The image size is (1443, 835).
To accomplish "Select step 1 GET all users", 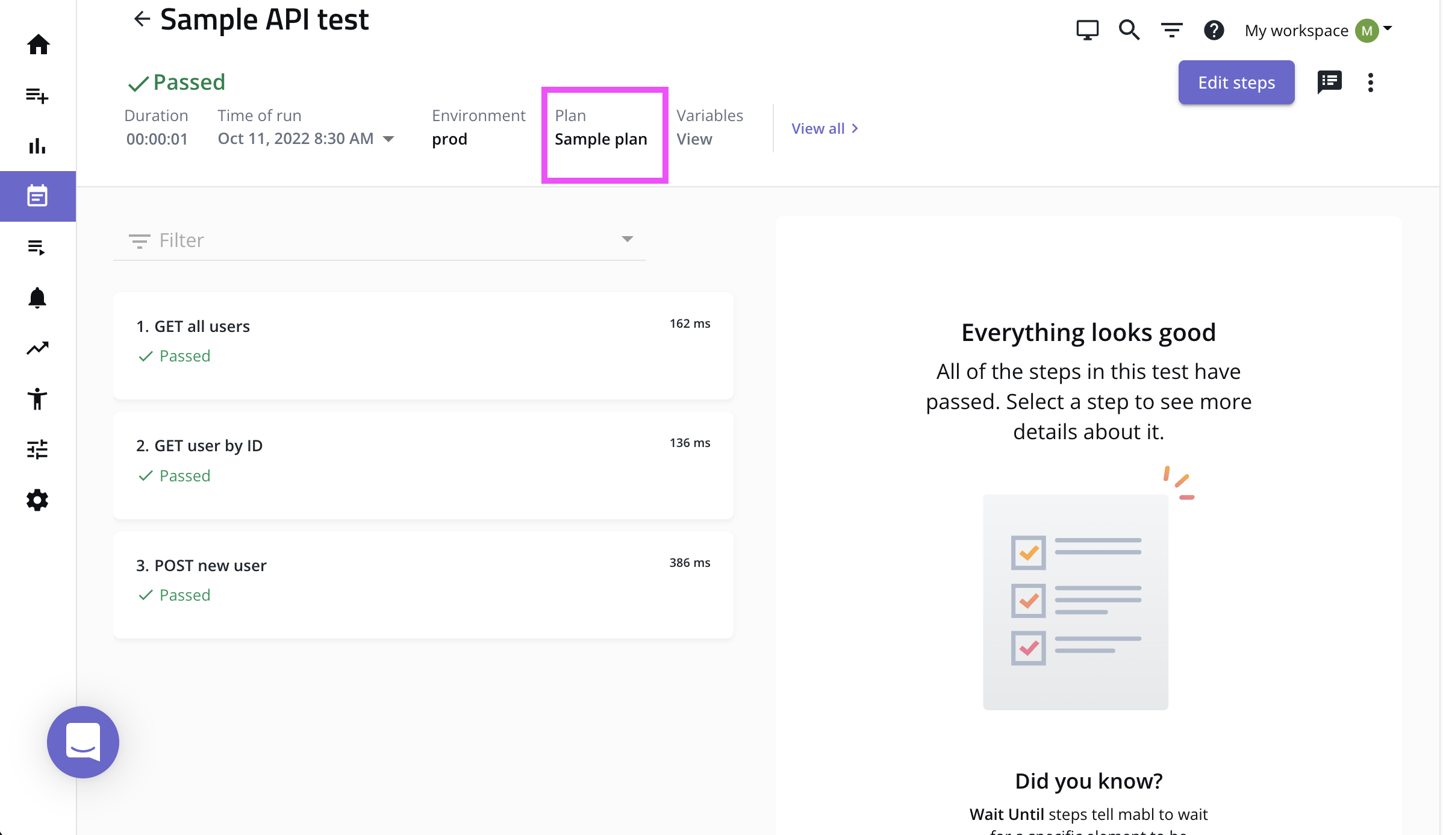I will [x=423, y=346].
